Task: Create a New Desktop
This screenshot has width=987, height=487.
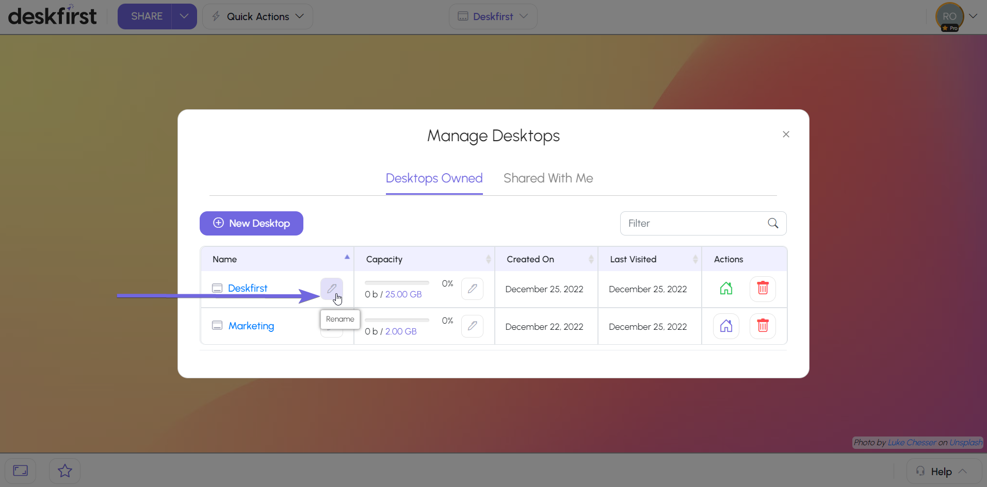Action: click(x=251, y=223)
